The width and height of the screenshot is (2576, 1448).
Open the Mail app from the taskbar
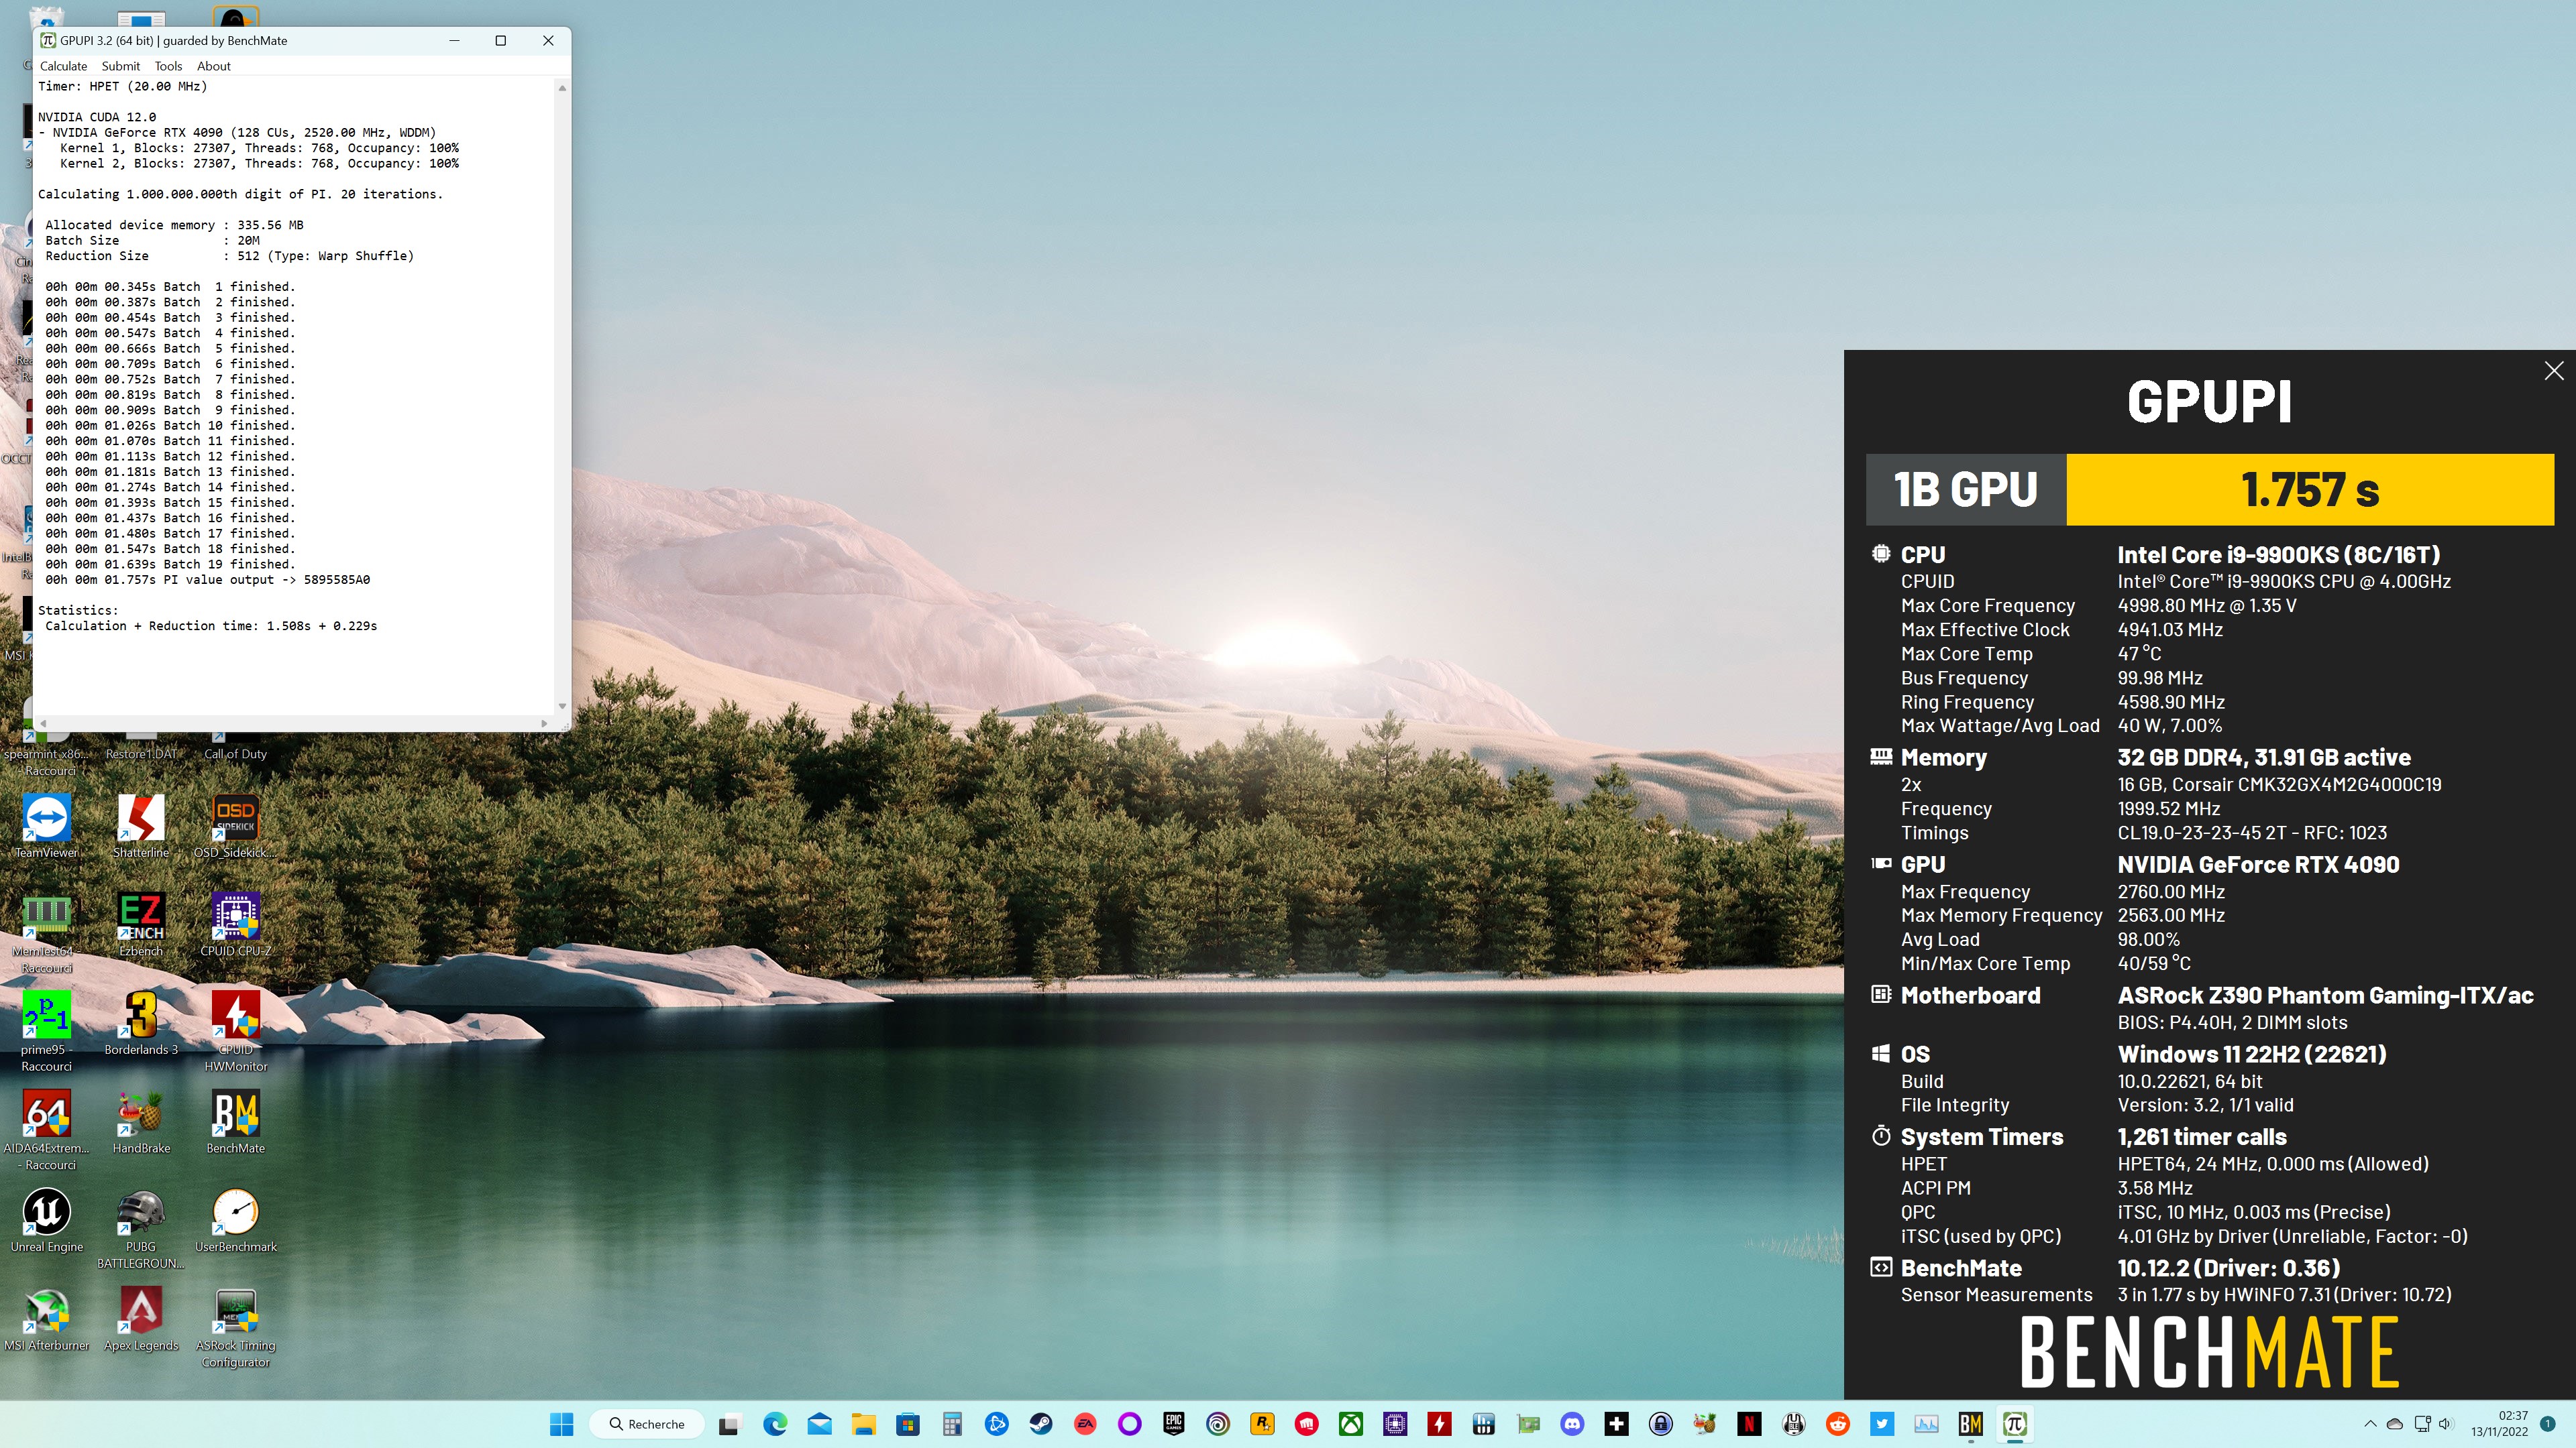click(x=819, y=1424)
